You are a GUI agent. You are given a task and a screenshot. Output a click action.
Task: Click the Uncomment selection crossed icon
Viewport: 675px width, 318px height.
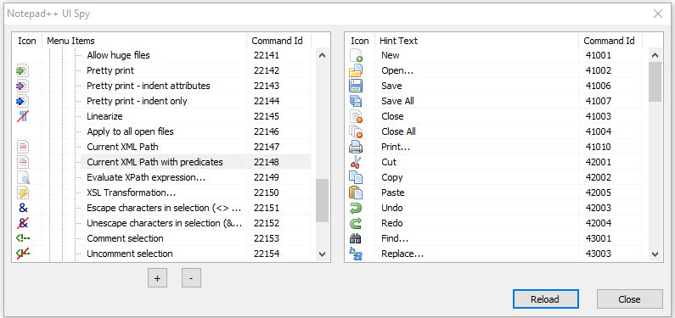[x=23, y=254]
